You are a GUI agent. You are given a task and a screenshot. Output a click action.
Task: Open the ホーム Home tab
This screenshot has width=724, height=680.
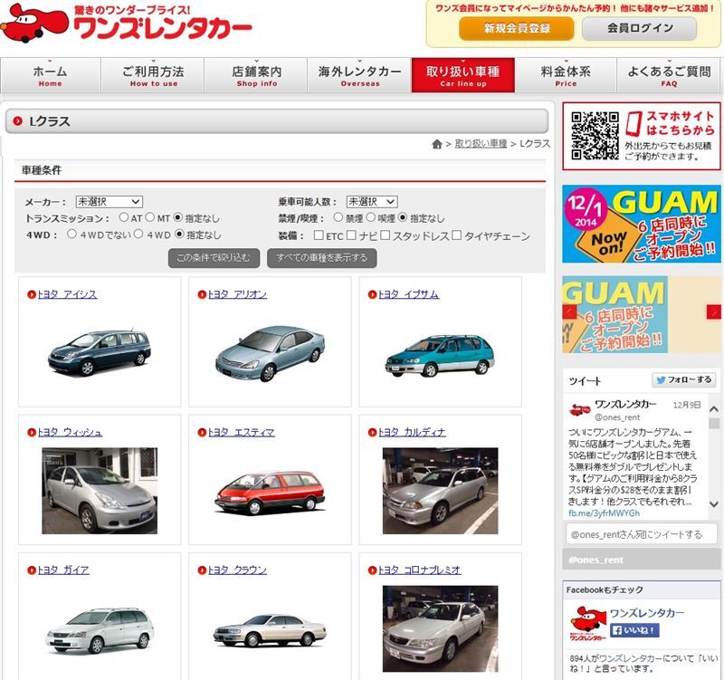(x=51, y=75)
